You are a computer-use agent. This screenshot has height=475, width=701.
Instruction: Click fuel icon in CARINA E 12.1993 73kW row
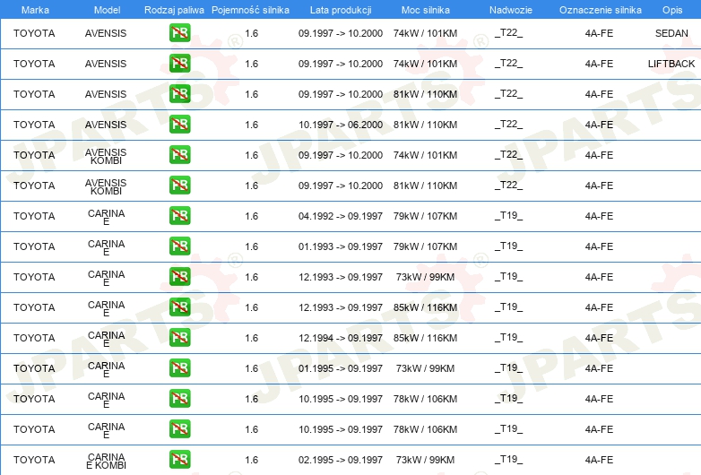(x=179, y=277)
